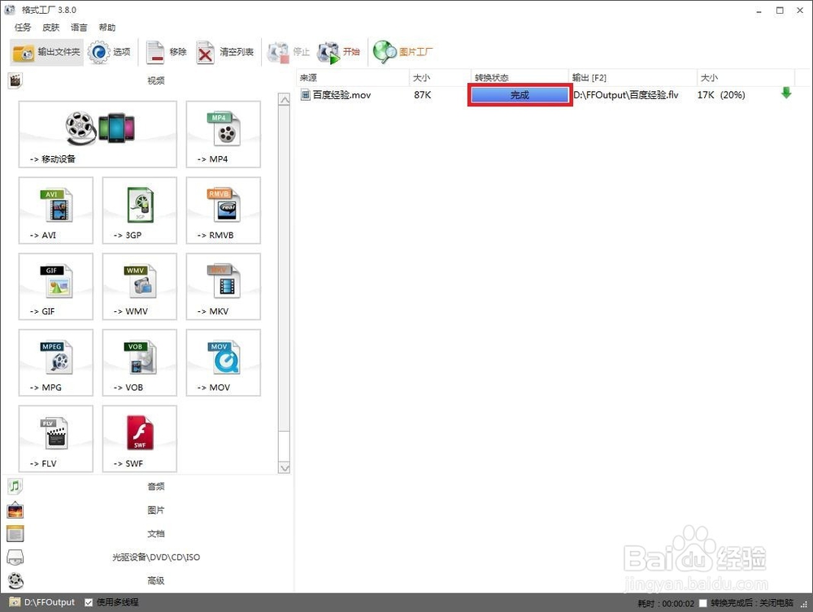This screenshot has height=612, width=813.
Task: Click the completed (完成) progress bar
Action: click(520, 95)
